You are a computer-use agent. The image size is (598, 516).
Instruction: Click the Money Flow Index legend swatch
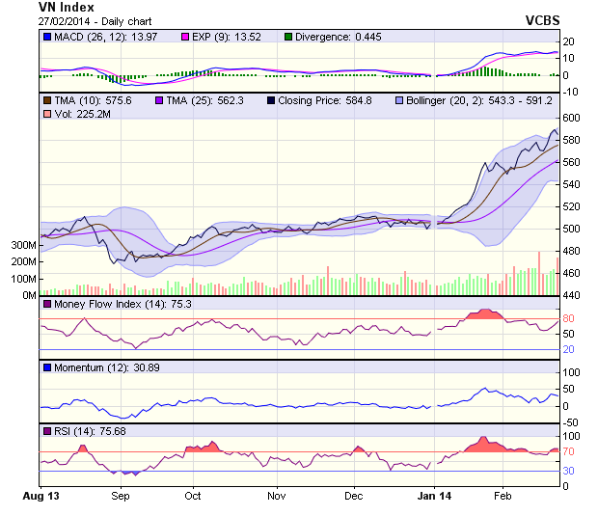click(x=47, y=304)
